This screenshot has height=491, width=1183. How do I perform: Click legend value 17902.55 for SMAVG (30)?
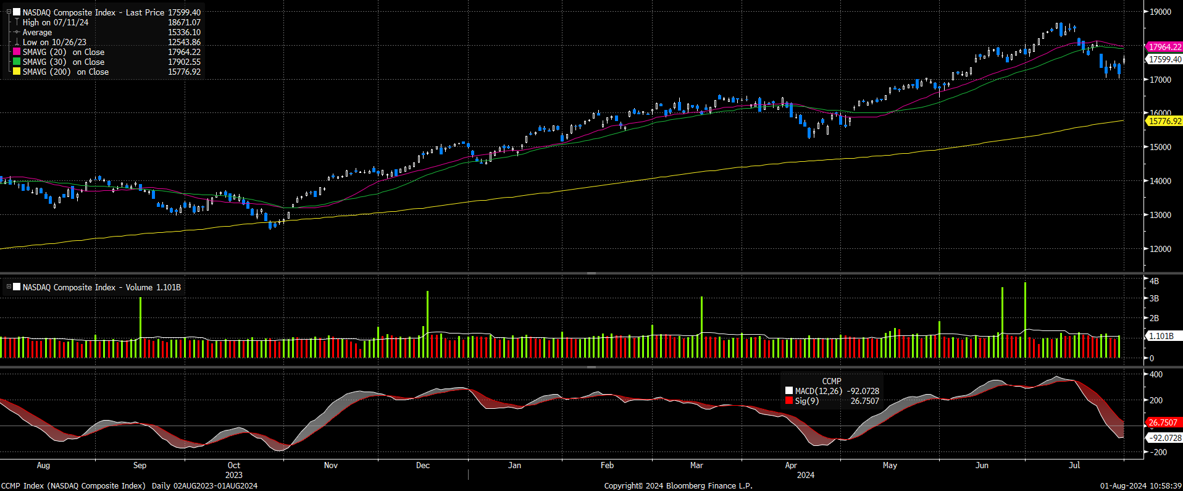[x=184, y=62]
